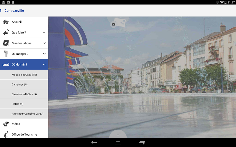Open Hôtels (4) list

(x=24, y=104)
